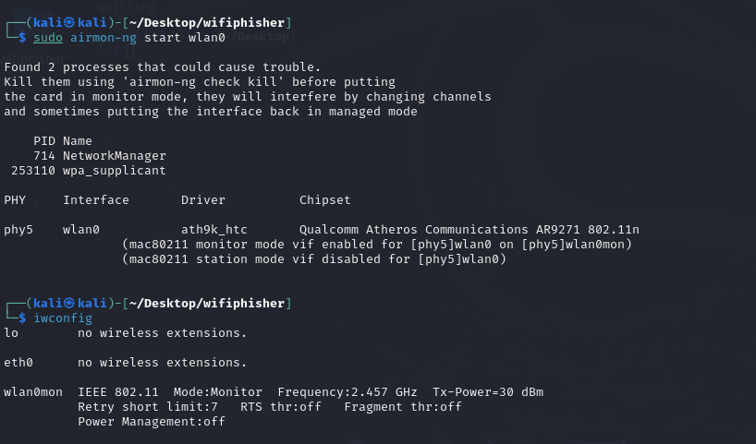Click 'wlan0mon' interface in iwconfig output
756x444 pixels.
33,392
